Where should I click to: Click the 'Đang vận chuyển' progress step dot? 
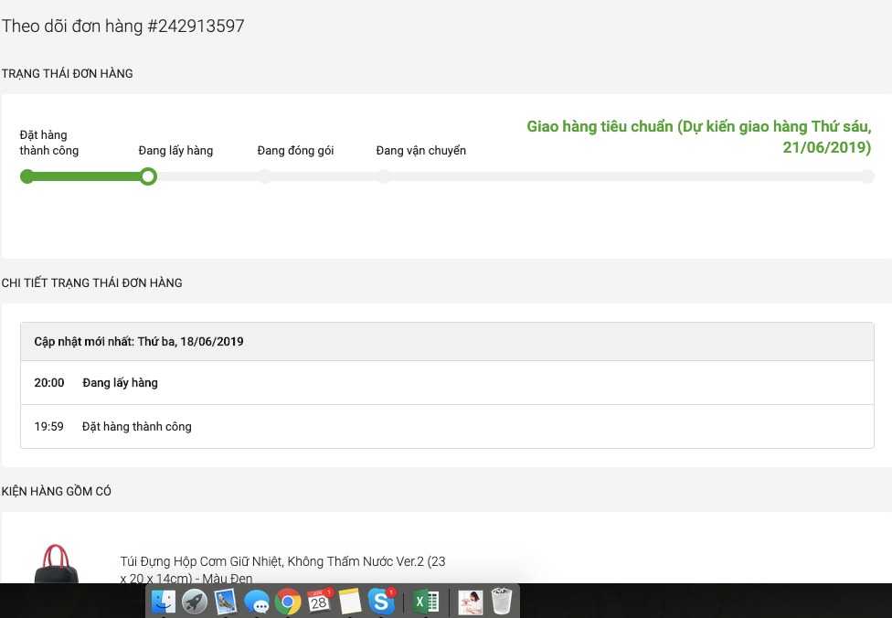[x=384, y=176]
